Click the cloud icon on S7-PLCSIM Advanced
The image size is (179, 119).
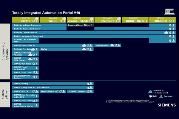30,55
